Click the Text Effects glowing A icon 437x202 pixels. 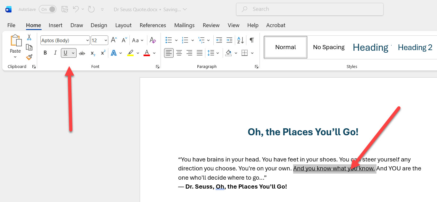tap(114, 53)
